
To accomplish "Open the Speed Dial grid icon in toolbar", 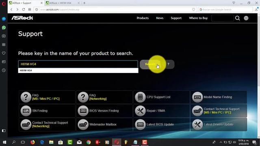I will pyautogui.click(x=30, y=10).
